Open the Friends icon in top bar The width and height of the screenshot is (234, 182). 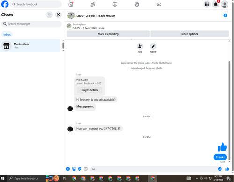(93, 4)
